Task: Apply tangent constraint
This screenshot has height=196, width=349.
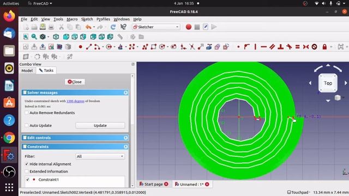Action: pos(289,47)
